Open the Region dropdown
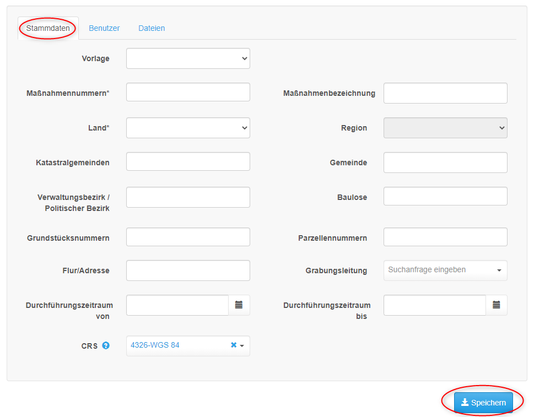 [x=445, y=128]
